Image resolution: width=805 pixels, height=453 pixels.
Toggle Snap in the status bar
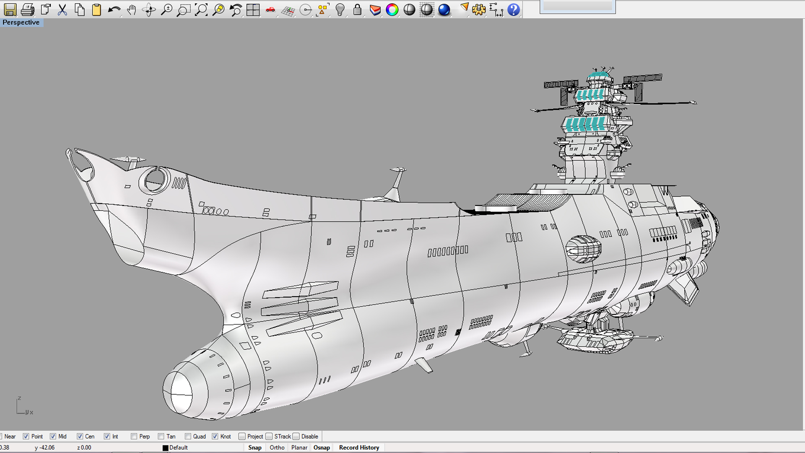[255, 448]
